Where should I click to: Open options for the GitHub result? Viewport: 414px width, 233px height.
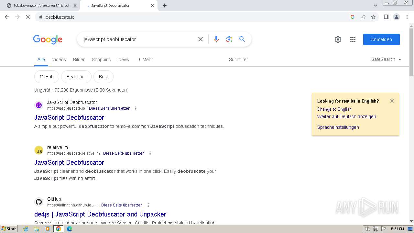tap(148, 205)
